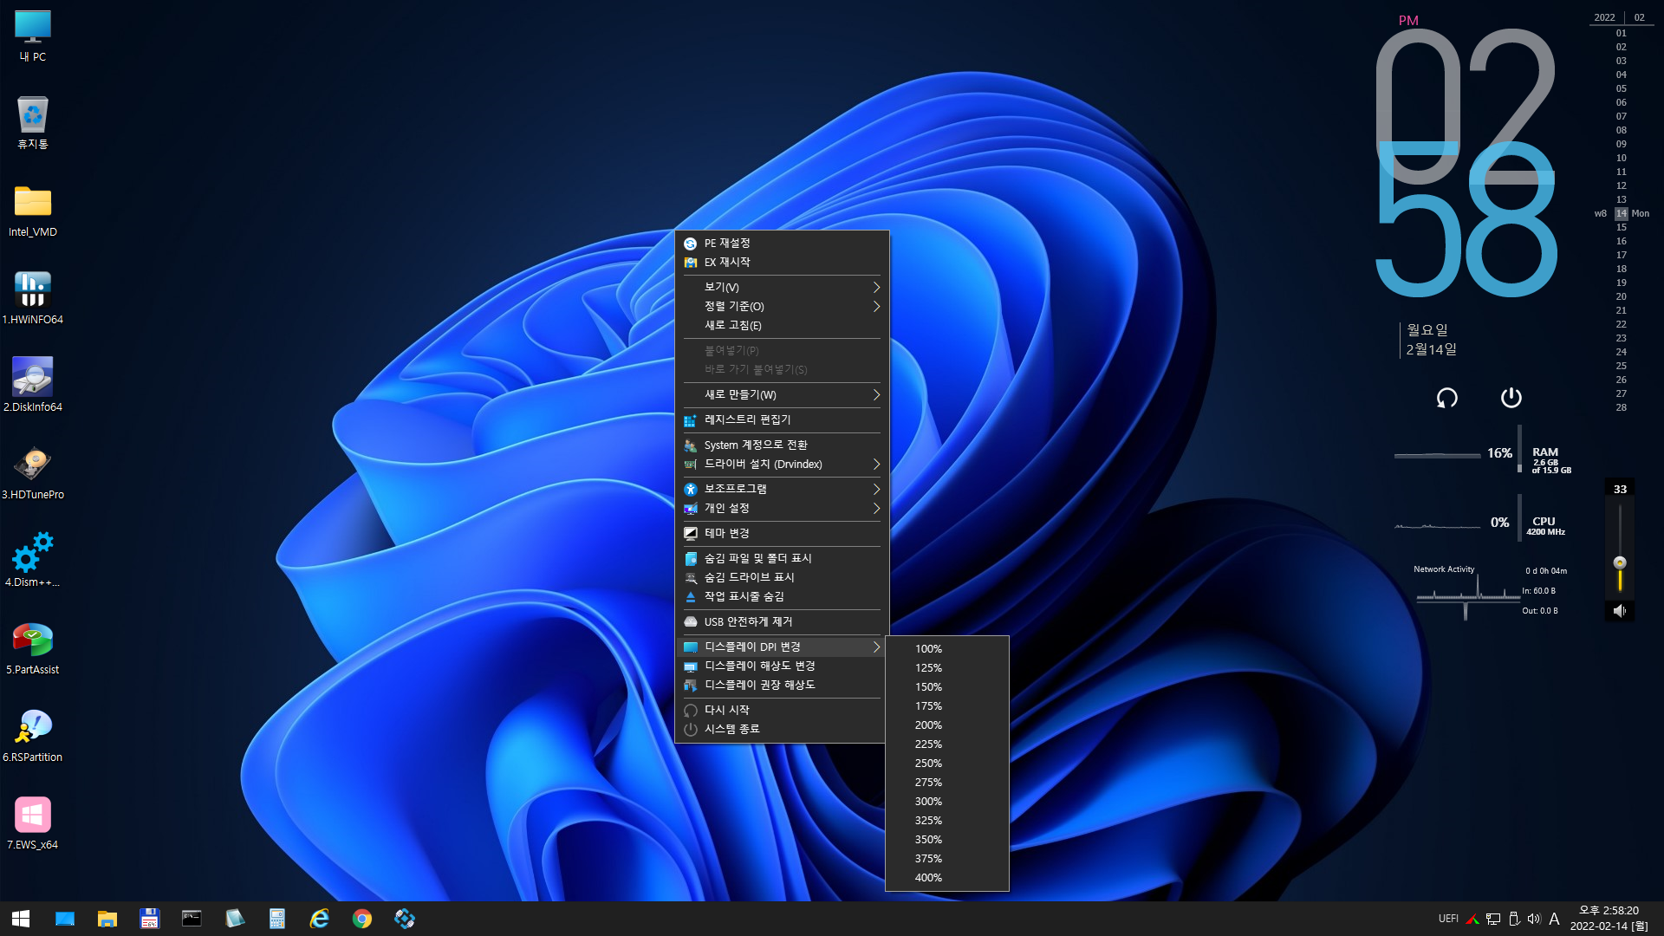This screenshot has height=936, width=1664.
Task: Launch 6.RSPartition desktop shortcut
Action: (33, 736)
